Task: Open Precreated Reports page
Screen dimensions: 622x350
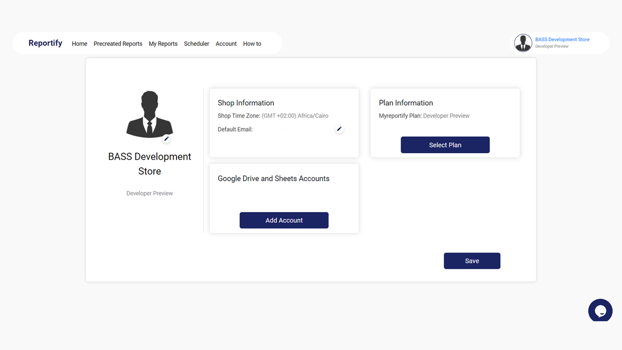Action: [x=118, y=44]
